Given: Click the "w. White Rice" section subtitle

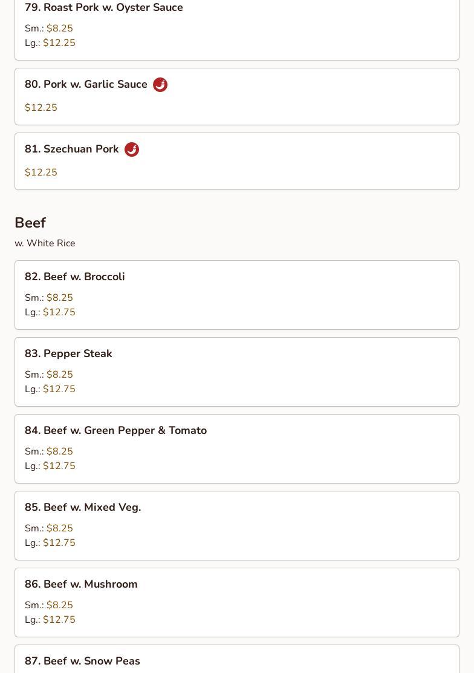Looking at the screenshot, I should pos(45,243).
